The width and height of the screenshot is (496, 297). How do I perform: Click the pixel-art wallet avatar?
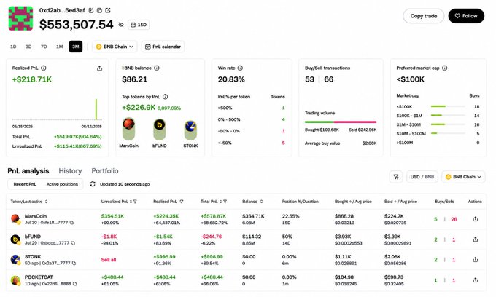click(20, 18)
